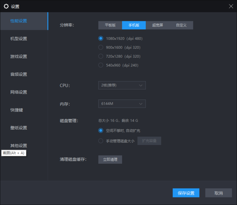
Task: Enable 手动管理磁盘大小 option
Action: [101, 141]
